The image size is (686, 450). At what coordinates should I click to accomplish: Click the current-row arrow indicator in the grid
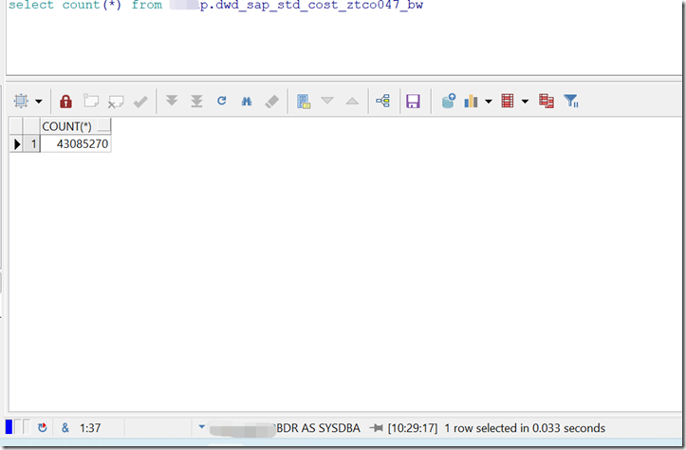[x=16, y=144]
